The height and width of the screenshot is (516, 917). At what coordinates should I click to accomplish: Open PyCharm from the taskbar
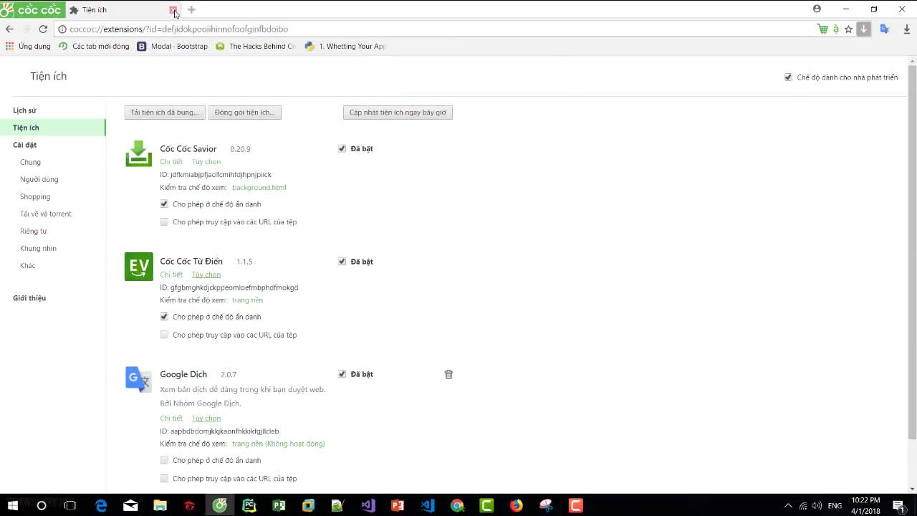point(249,506)
